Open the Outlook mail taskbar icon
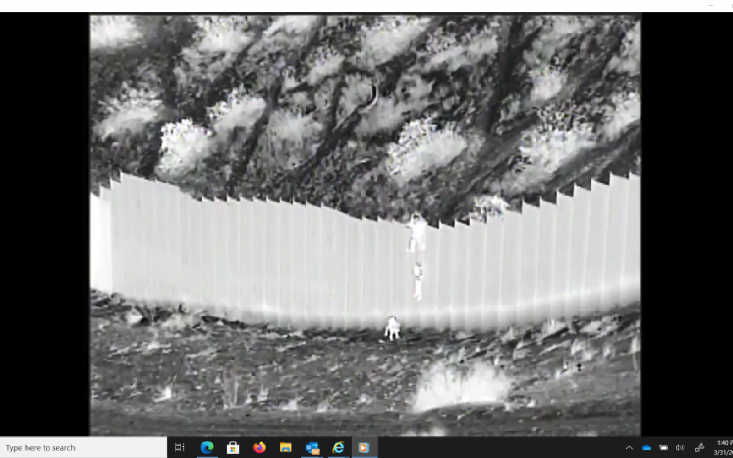Image resolution: width=733 pixels, height=458 pixels. tap(312, 447)
